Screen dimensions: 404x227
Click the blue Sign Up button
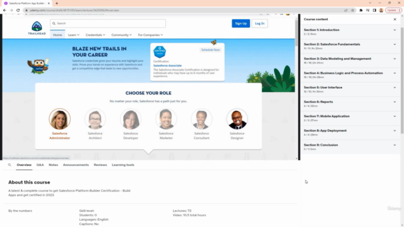click(241, 23)
